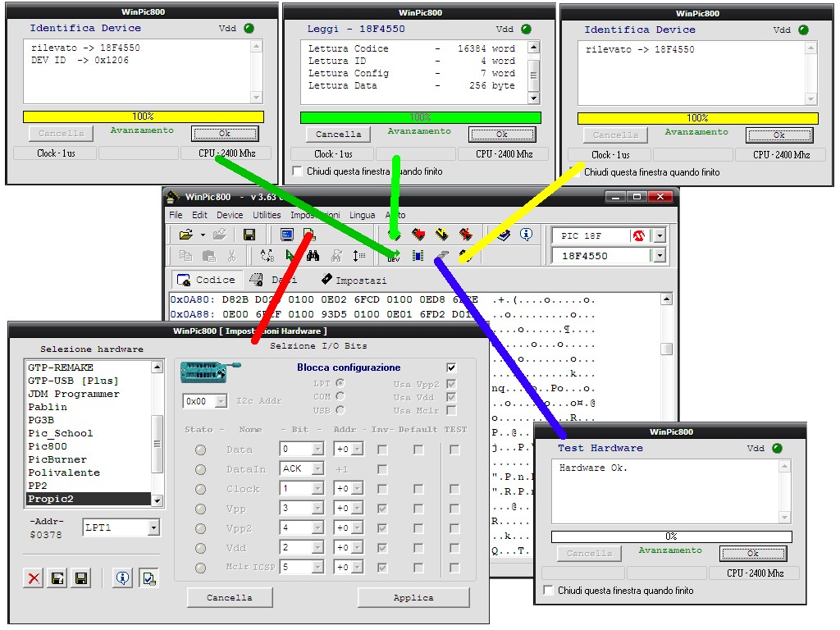Click the binoculars search icon
The image size is (840, 630).
(313, 256)
